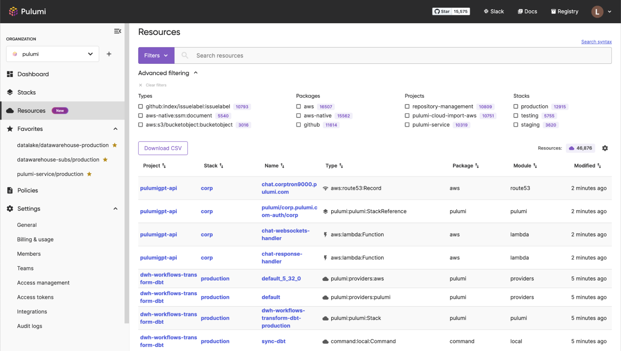Viewport: 621px width, 351px height.
Task: Open the Dashboard page
Action: [x=33, y=74]
